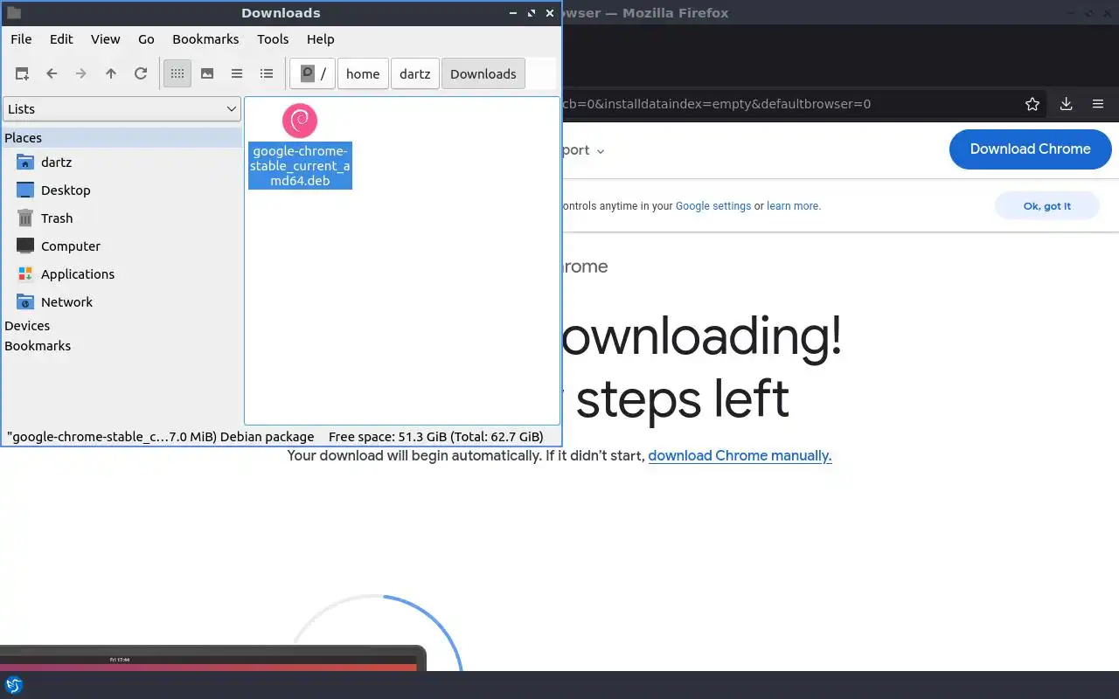Open the 'learn more' link
This screenshot has height=699, width=1119.
pyautogui.click(x=793, y=206)
